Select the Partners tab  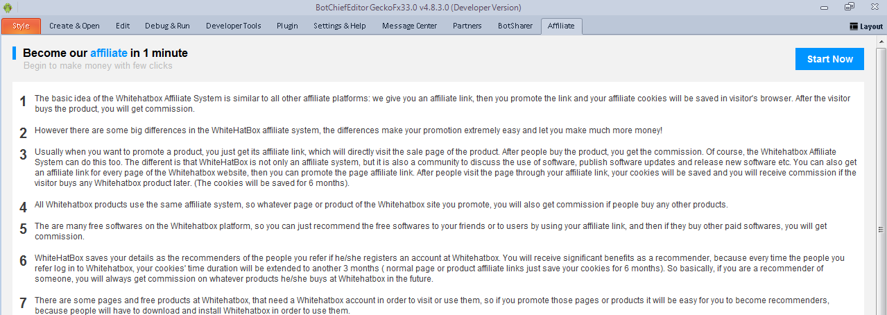click(467, 26)
